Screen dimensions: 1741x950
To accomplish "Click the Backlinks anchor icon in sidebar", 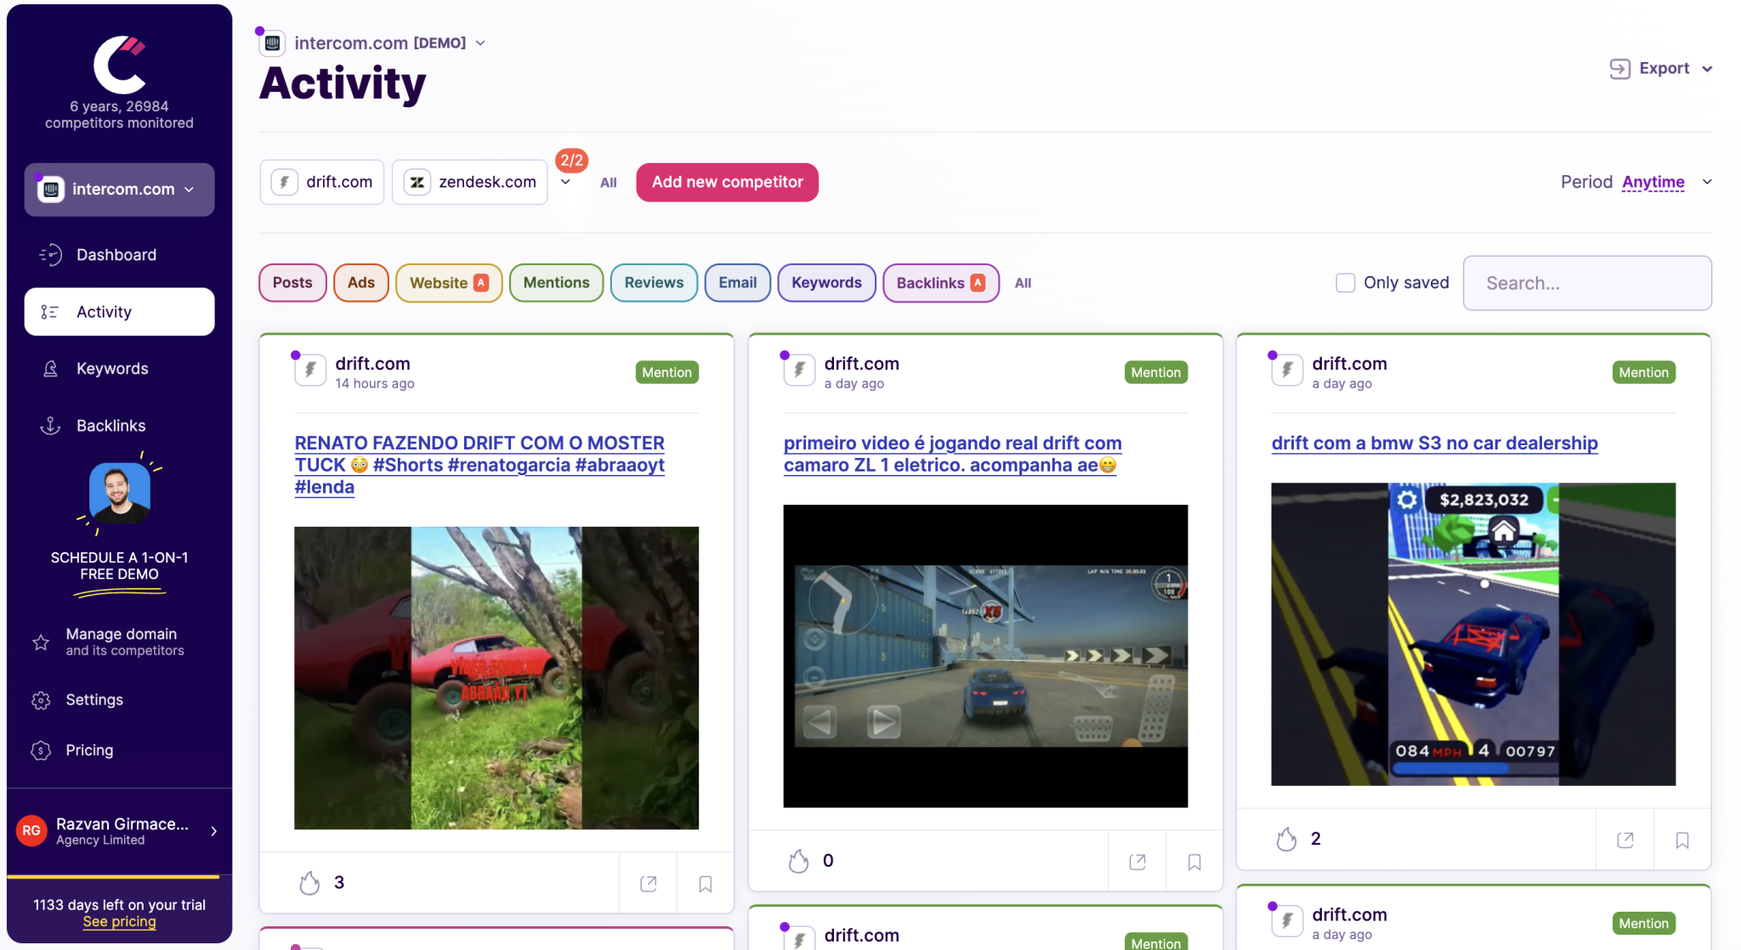I will (50, 426).
